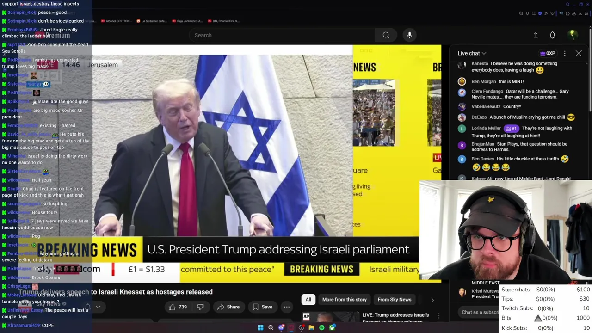Viewport: 592px width, 333px height.
Task: Focus the YouTube Search input field
Action: point(282,35)
